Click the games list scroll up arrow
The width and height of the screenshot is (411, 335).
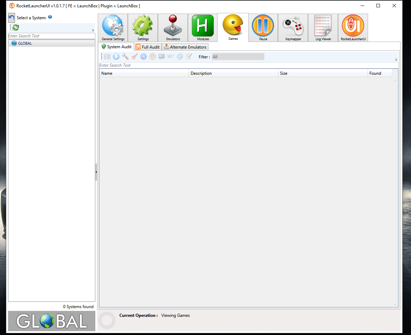coord(395,80)
